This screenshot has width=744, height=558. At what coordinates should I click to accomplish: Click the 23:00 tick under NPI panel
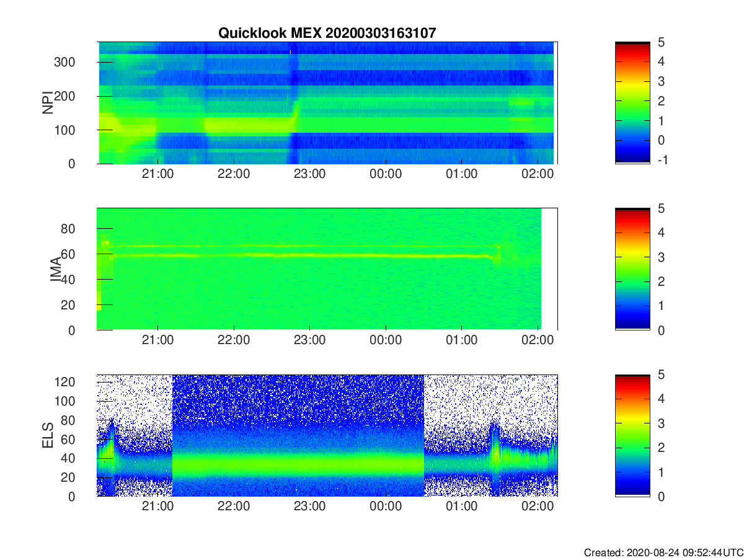(309, 174)
